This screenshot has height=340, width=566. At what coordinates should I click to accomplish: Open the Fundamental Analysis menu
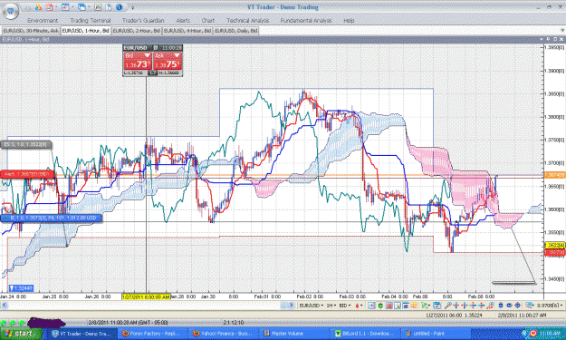[306, 21]
